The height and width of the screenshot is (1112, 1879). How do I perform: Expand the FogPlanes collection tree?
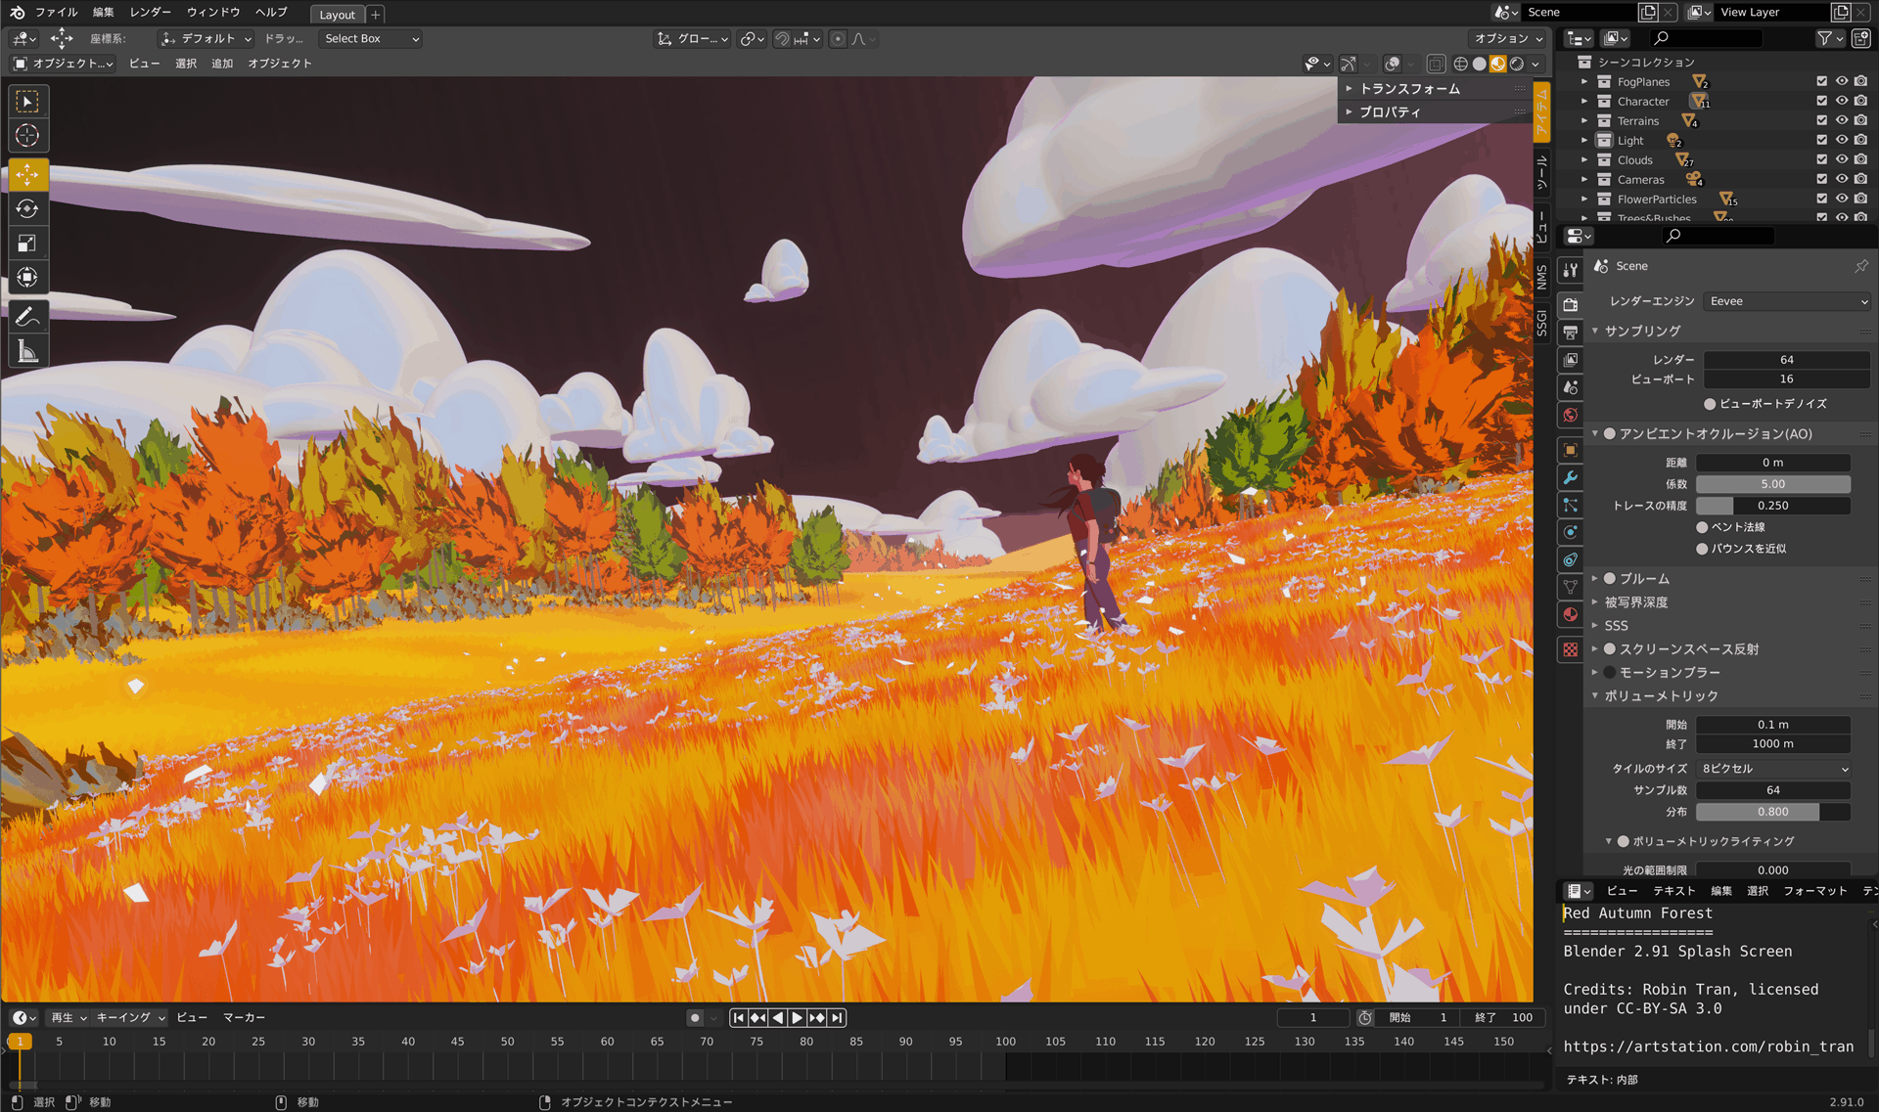1584,82
